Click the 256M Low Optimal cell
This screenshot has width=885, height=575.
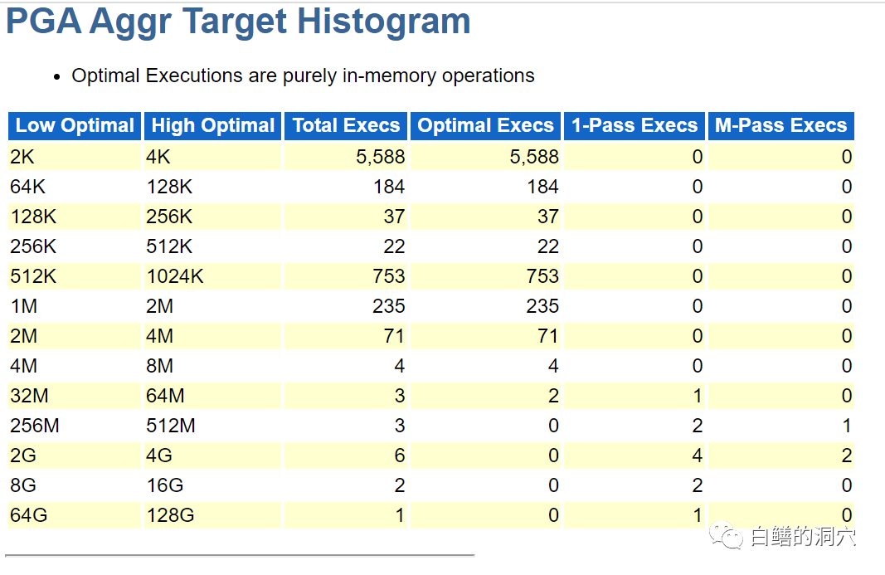(34, 426)
